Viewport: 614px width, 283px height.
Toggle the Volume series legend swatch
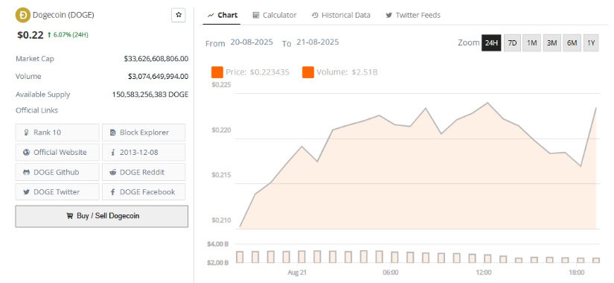[x=308, y=72]
